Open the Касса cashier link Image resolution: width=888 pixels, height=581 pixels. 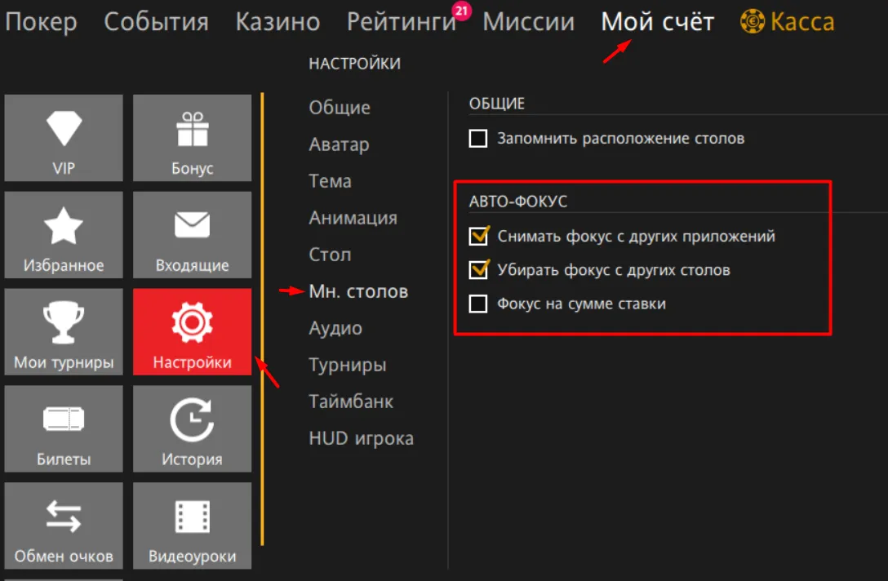click(788, 22)
